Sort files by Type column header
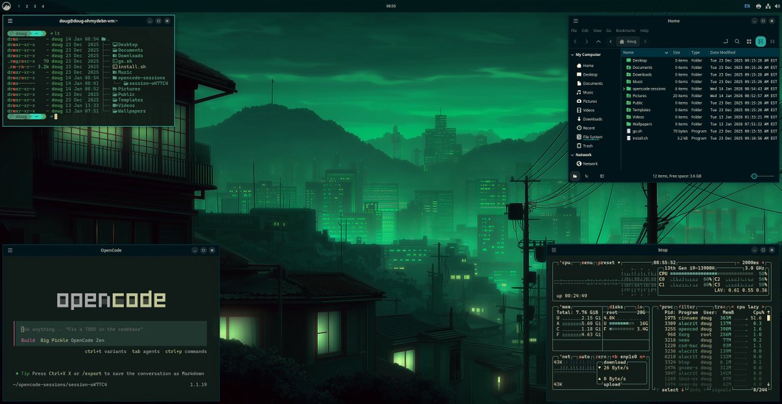This screenshot has height=404, width=782. point(698,53)
